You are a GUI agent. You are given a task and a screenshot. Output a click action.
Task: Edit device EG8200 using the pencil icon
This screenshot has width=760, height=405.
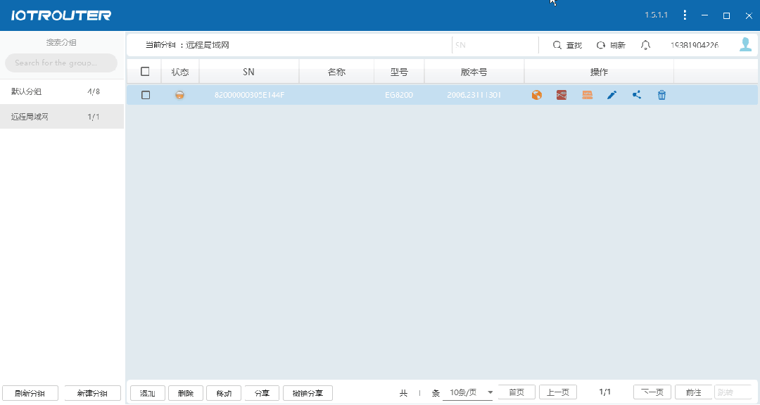[612, 94]
